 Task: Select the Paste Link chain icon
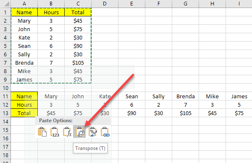[105, 132]
